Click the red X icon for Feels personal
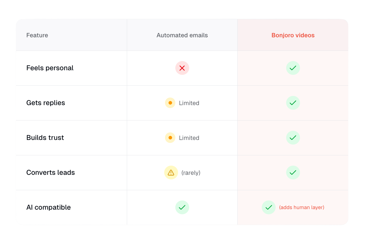The image size is (368, 241). [182, 68]
